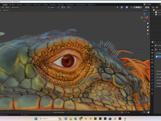161x121 pixels.
Task: Switch to the UV Editing workspace tab
Action: click(28, 5)
